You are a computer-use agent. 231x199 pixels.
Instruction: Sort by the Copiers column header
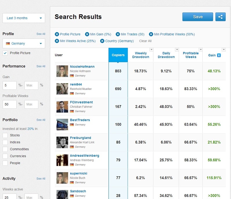point(118,55)
